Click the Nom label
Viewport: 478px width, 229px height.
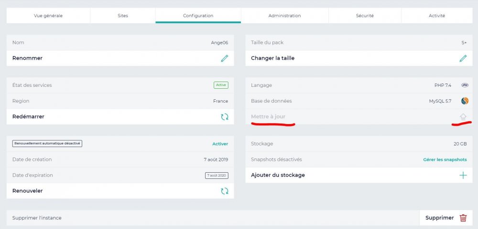tap(18, 42)
